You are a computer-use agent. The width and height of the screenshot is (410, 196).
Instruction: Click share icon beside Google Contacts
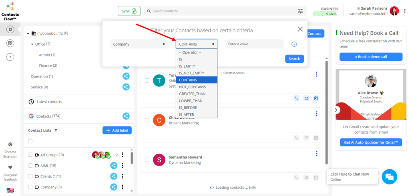point(126,116)
